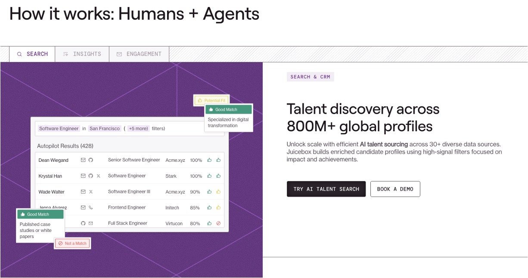The image size is (528, 278).
Task: Expand the +5 more filters tag
Action: [138, 129]
